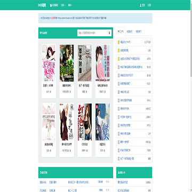Open the bookshelf link with the book icon
The height and width of the screenshot is (192, 192).
click(x=54, y=5)
